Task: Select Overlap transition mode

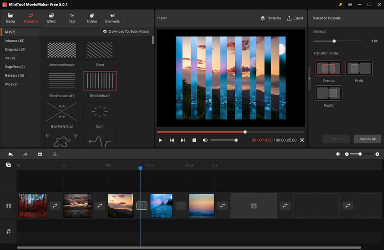Action: tap(328, 68)
